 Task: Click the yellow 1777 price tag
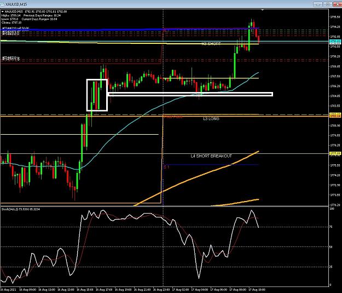[335, 154]
